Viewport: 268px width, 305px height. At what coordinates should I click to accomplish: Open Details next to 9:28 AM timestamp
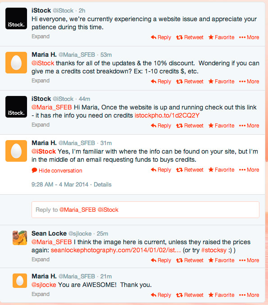click(103, 184)
